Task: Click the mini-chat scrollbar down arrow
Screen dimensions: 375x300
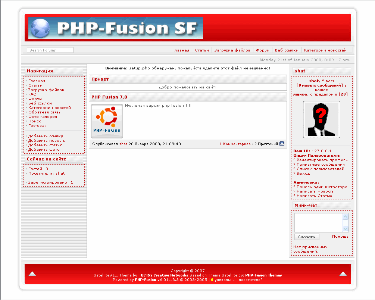Action: 346,229
